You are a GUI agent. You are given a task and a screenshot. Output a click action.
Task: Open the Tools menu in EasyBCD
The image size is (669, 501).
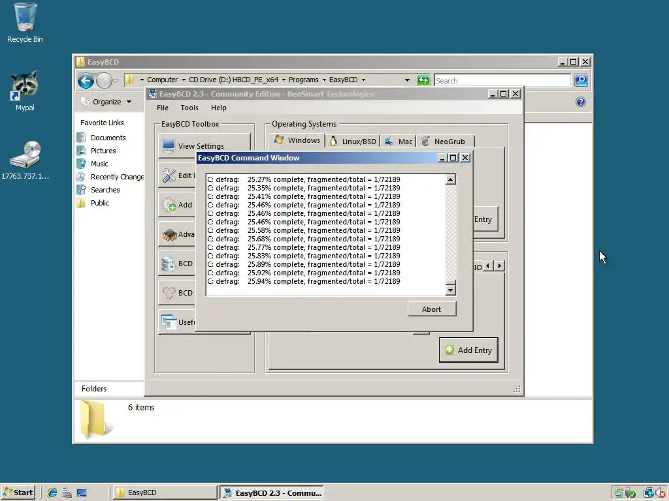[189, 108]
